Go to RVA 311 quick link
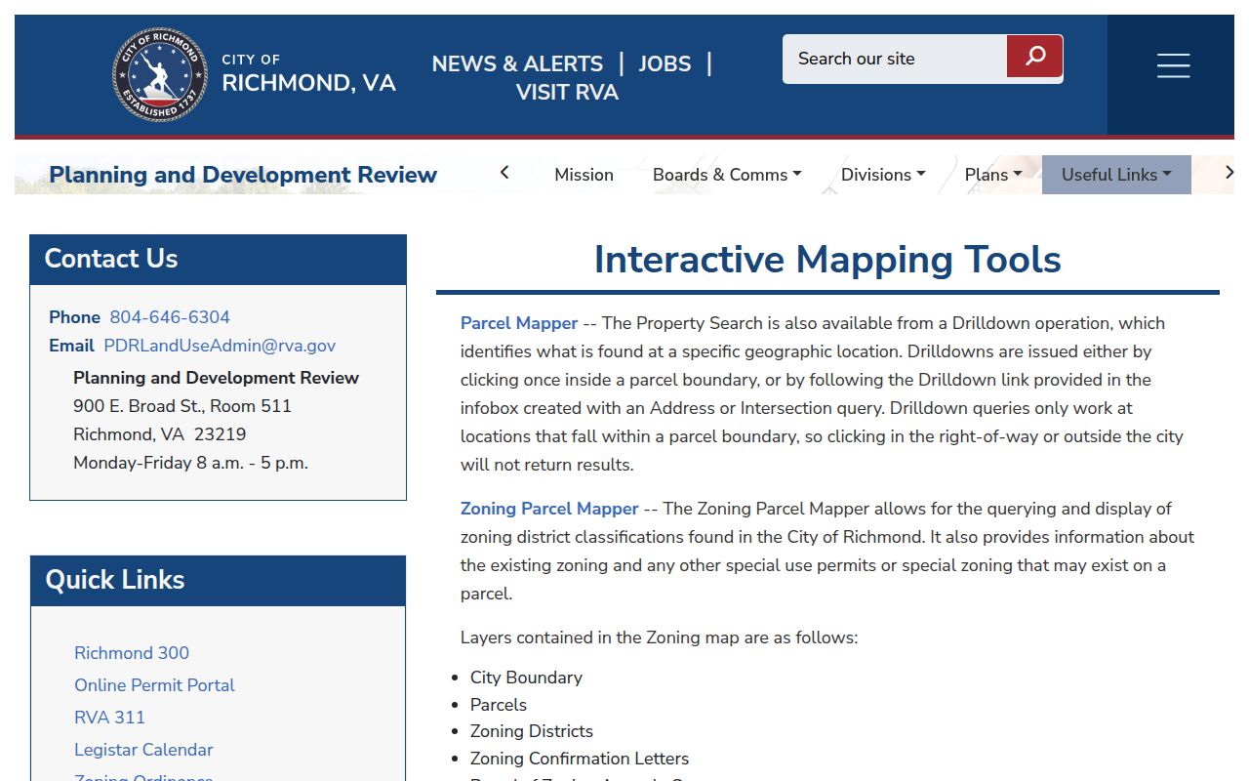 pos(109,718)
